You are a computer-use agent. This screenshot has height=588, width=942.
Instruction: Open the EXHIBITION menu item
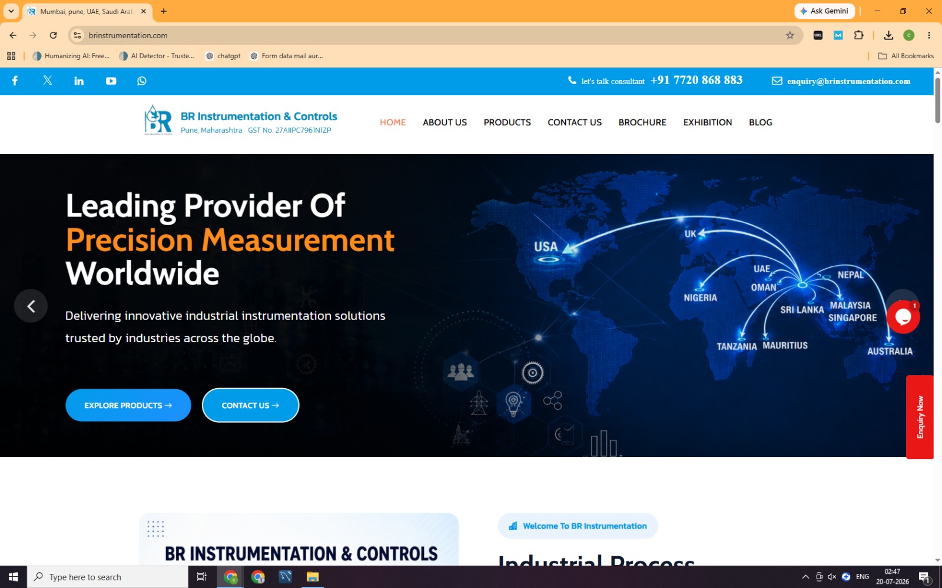(708, 122)
